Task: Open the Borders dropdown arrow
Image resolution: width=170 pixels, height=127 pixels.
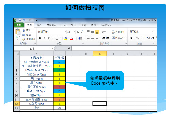Action: 60,38
